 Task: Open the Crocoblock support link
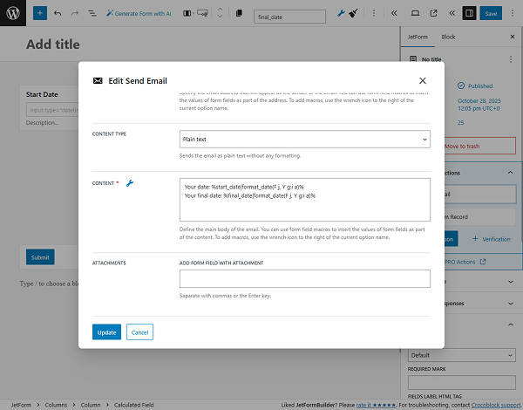click(x=496, y=405)
